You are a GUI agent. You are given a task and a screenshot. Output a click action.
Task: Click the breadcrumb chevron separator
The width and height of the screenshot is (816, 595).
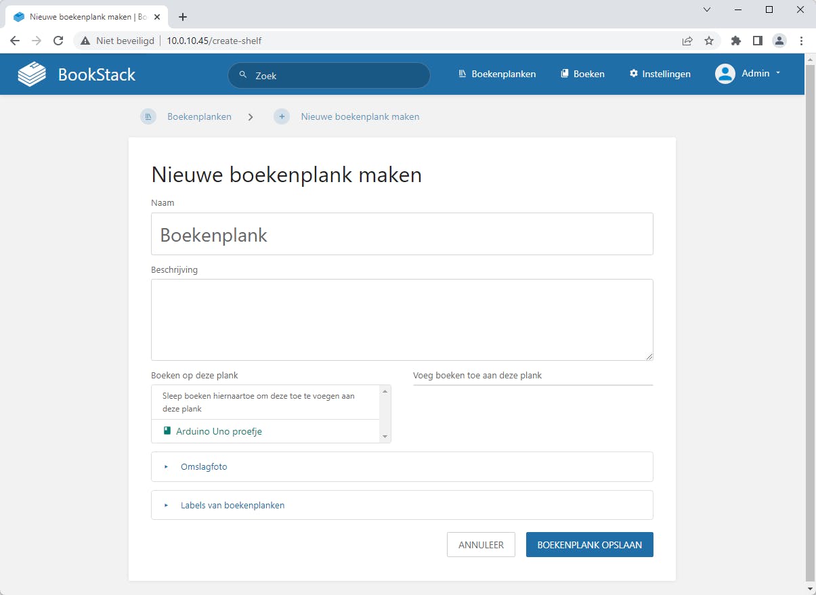pos(251,116)
